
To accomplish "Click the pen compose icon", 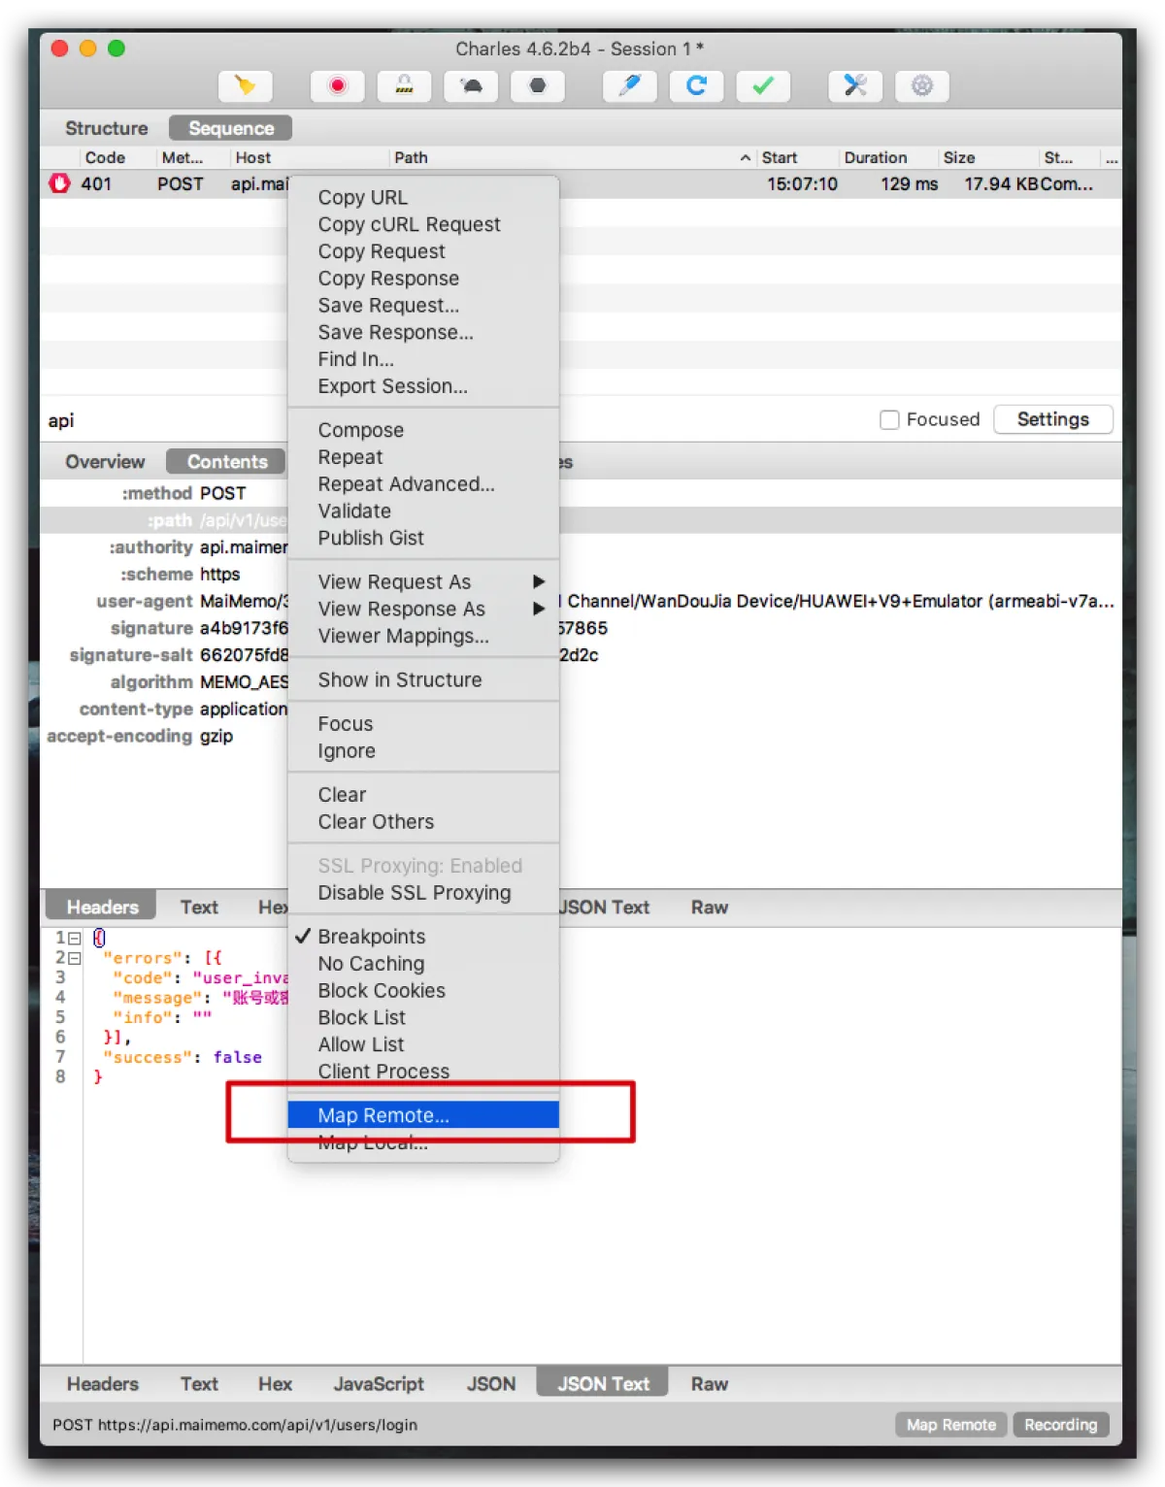I will (x=629, y=86).
